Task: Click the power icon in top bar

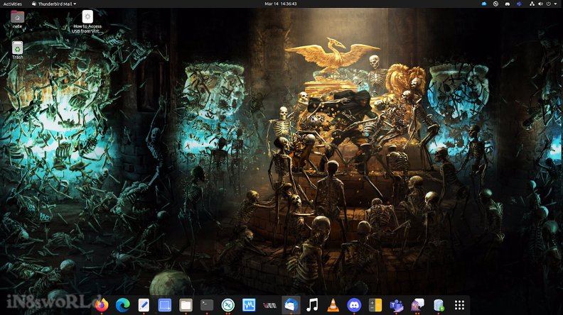Action: (549, 4)
